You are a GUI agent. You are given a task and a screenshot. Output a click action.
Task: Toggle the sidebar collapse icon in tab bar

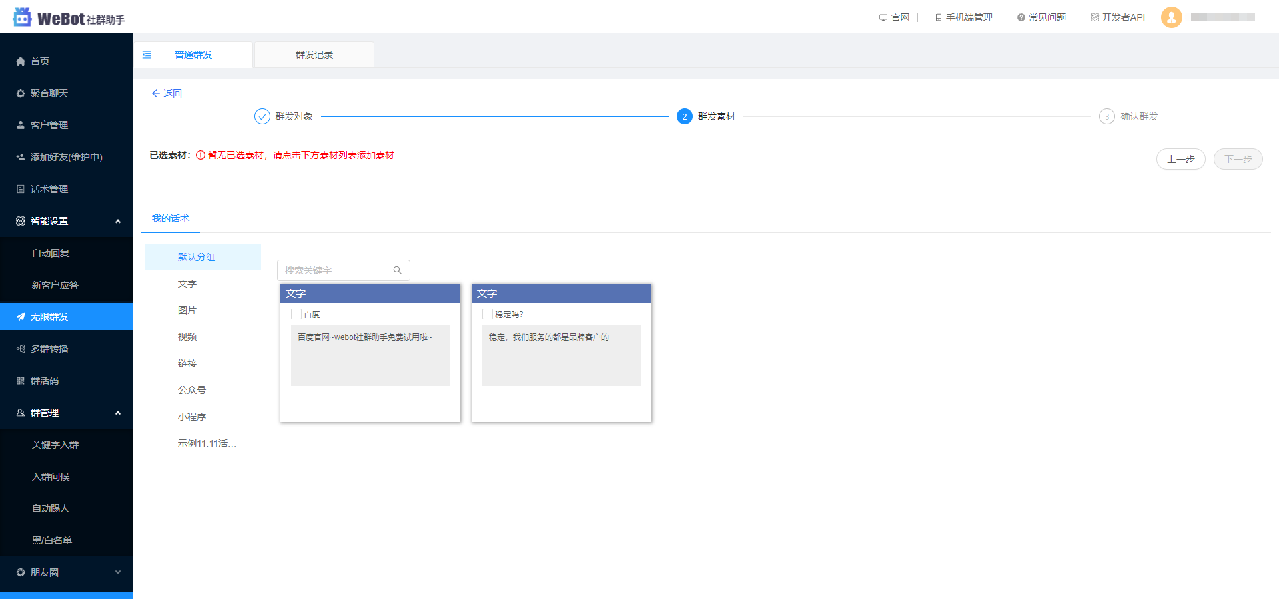click(147, 55)
